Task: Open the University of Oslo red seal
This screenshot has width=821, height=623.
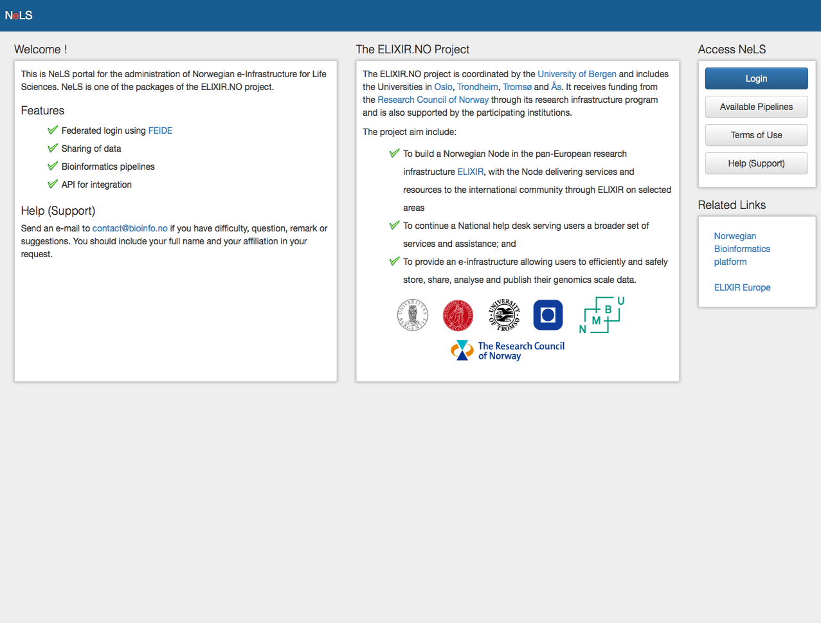Action: tap(458, 315)
